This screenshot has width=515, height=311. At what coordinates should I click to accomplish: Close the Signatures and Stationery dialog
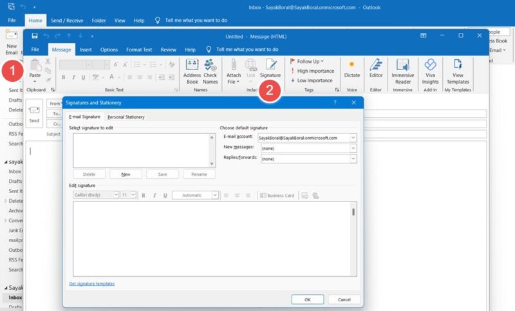click(353, 102)
